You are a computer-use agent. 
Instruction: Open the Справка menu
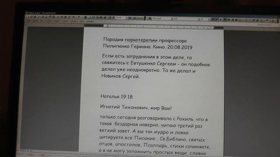coord(90,21)
